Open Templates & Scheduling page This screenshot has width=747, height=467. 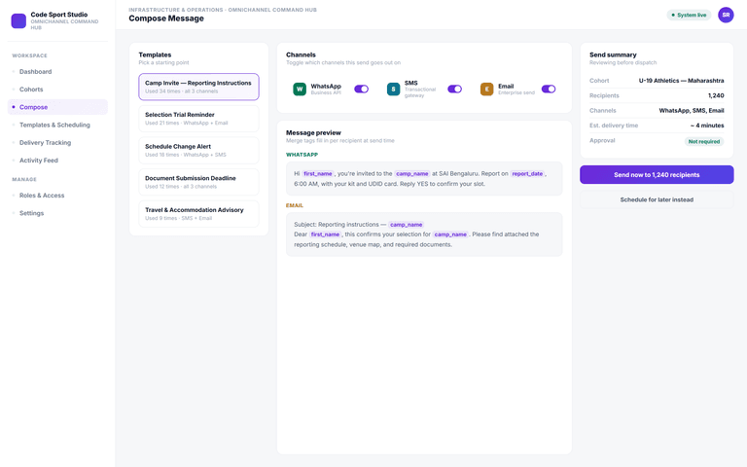[57, 125]
